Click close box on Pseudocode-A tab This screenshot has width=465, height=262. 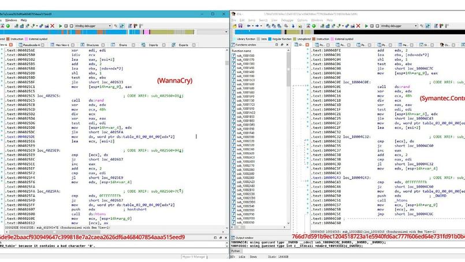[43, 45]
